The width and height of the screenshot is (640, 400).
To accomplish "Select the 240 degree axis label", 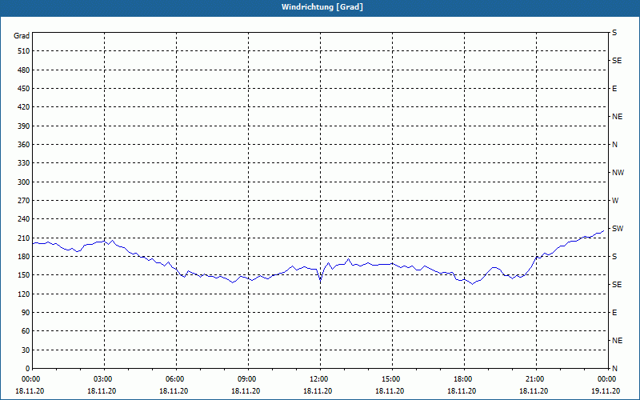I will 23,219.
